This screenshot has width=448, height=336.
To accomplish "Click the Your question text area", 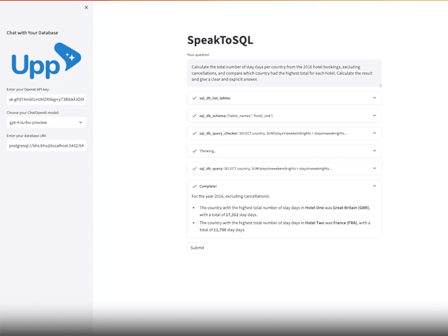I will (x=284, y=73).
